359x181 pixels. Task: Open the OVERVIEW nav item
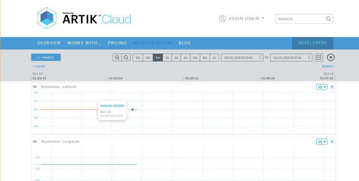(x=49, y=43)
